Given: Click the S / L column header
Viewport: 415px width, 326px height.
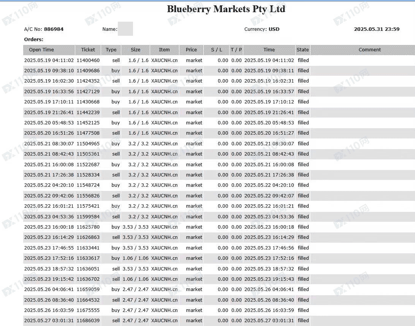Looking at the screenshot, I should (217, 50).
